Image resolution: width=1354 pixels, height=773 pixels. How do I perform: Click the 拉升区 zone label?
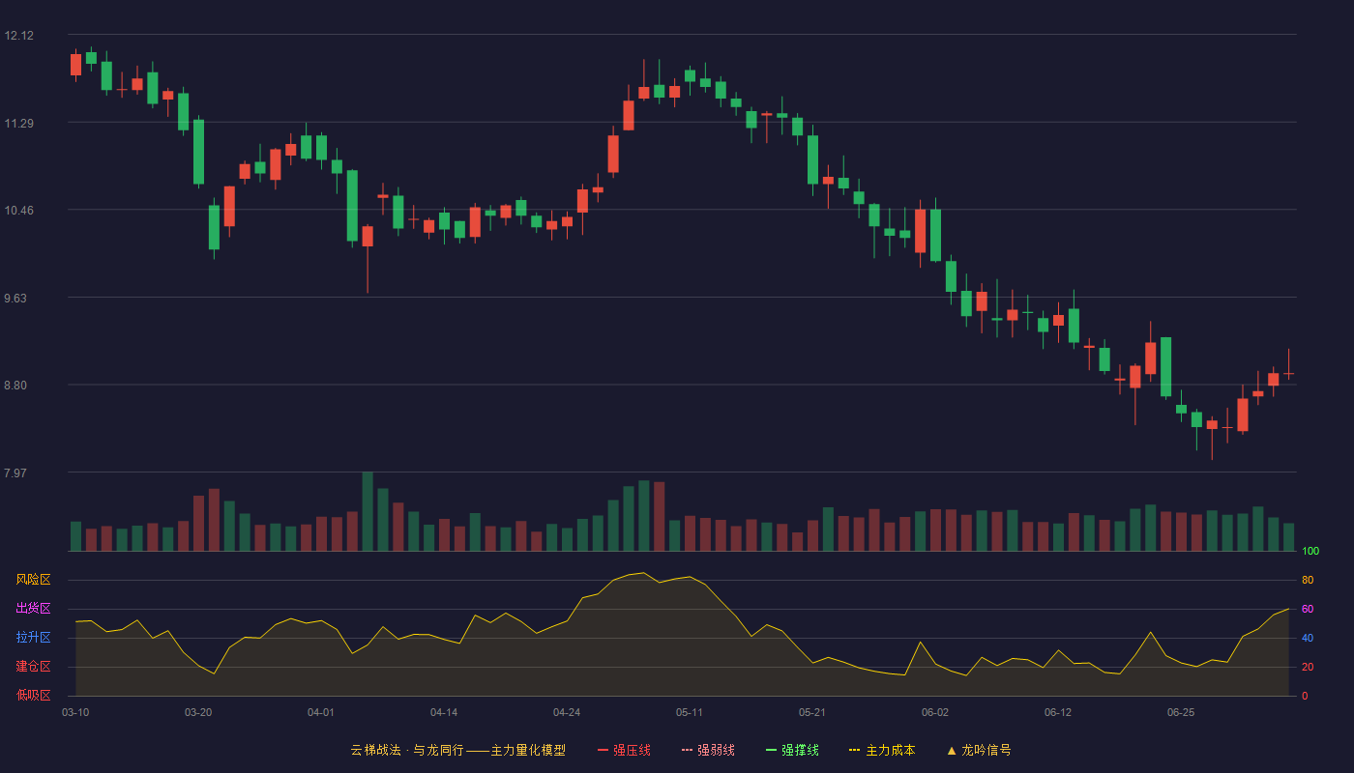[33, 638]
